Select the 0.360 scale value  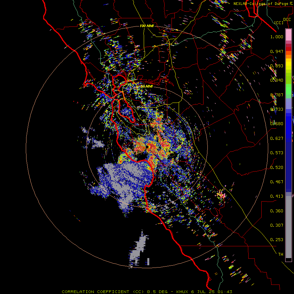(x=277, y=211)
